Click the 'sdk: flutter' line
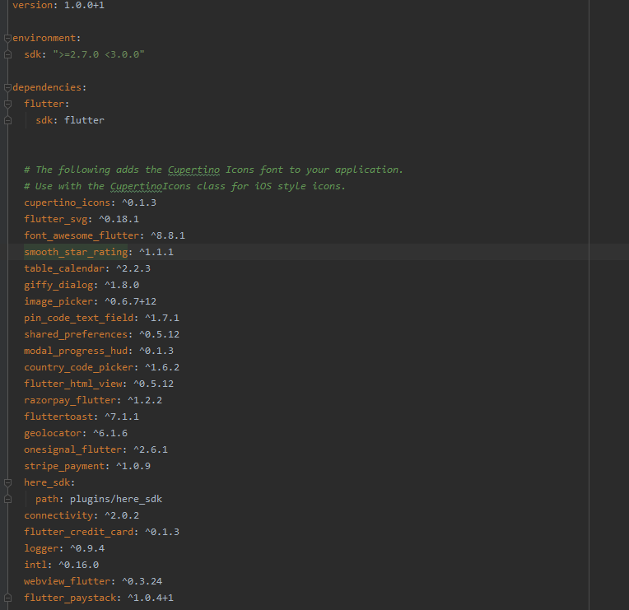The image size is (629, 610). coord(70,120)
